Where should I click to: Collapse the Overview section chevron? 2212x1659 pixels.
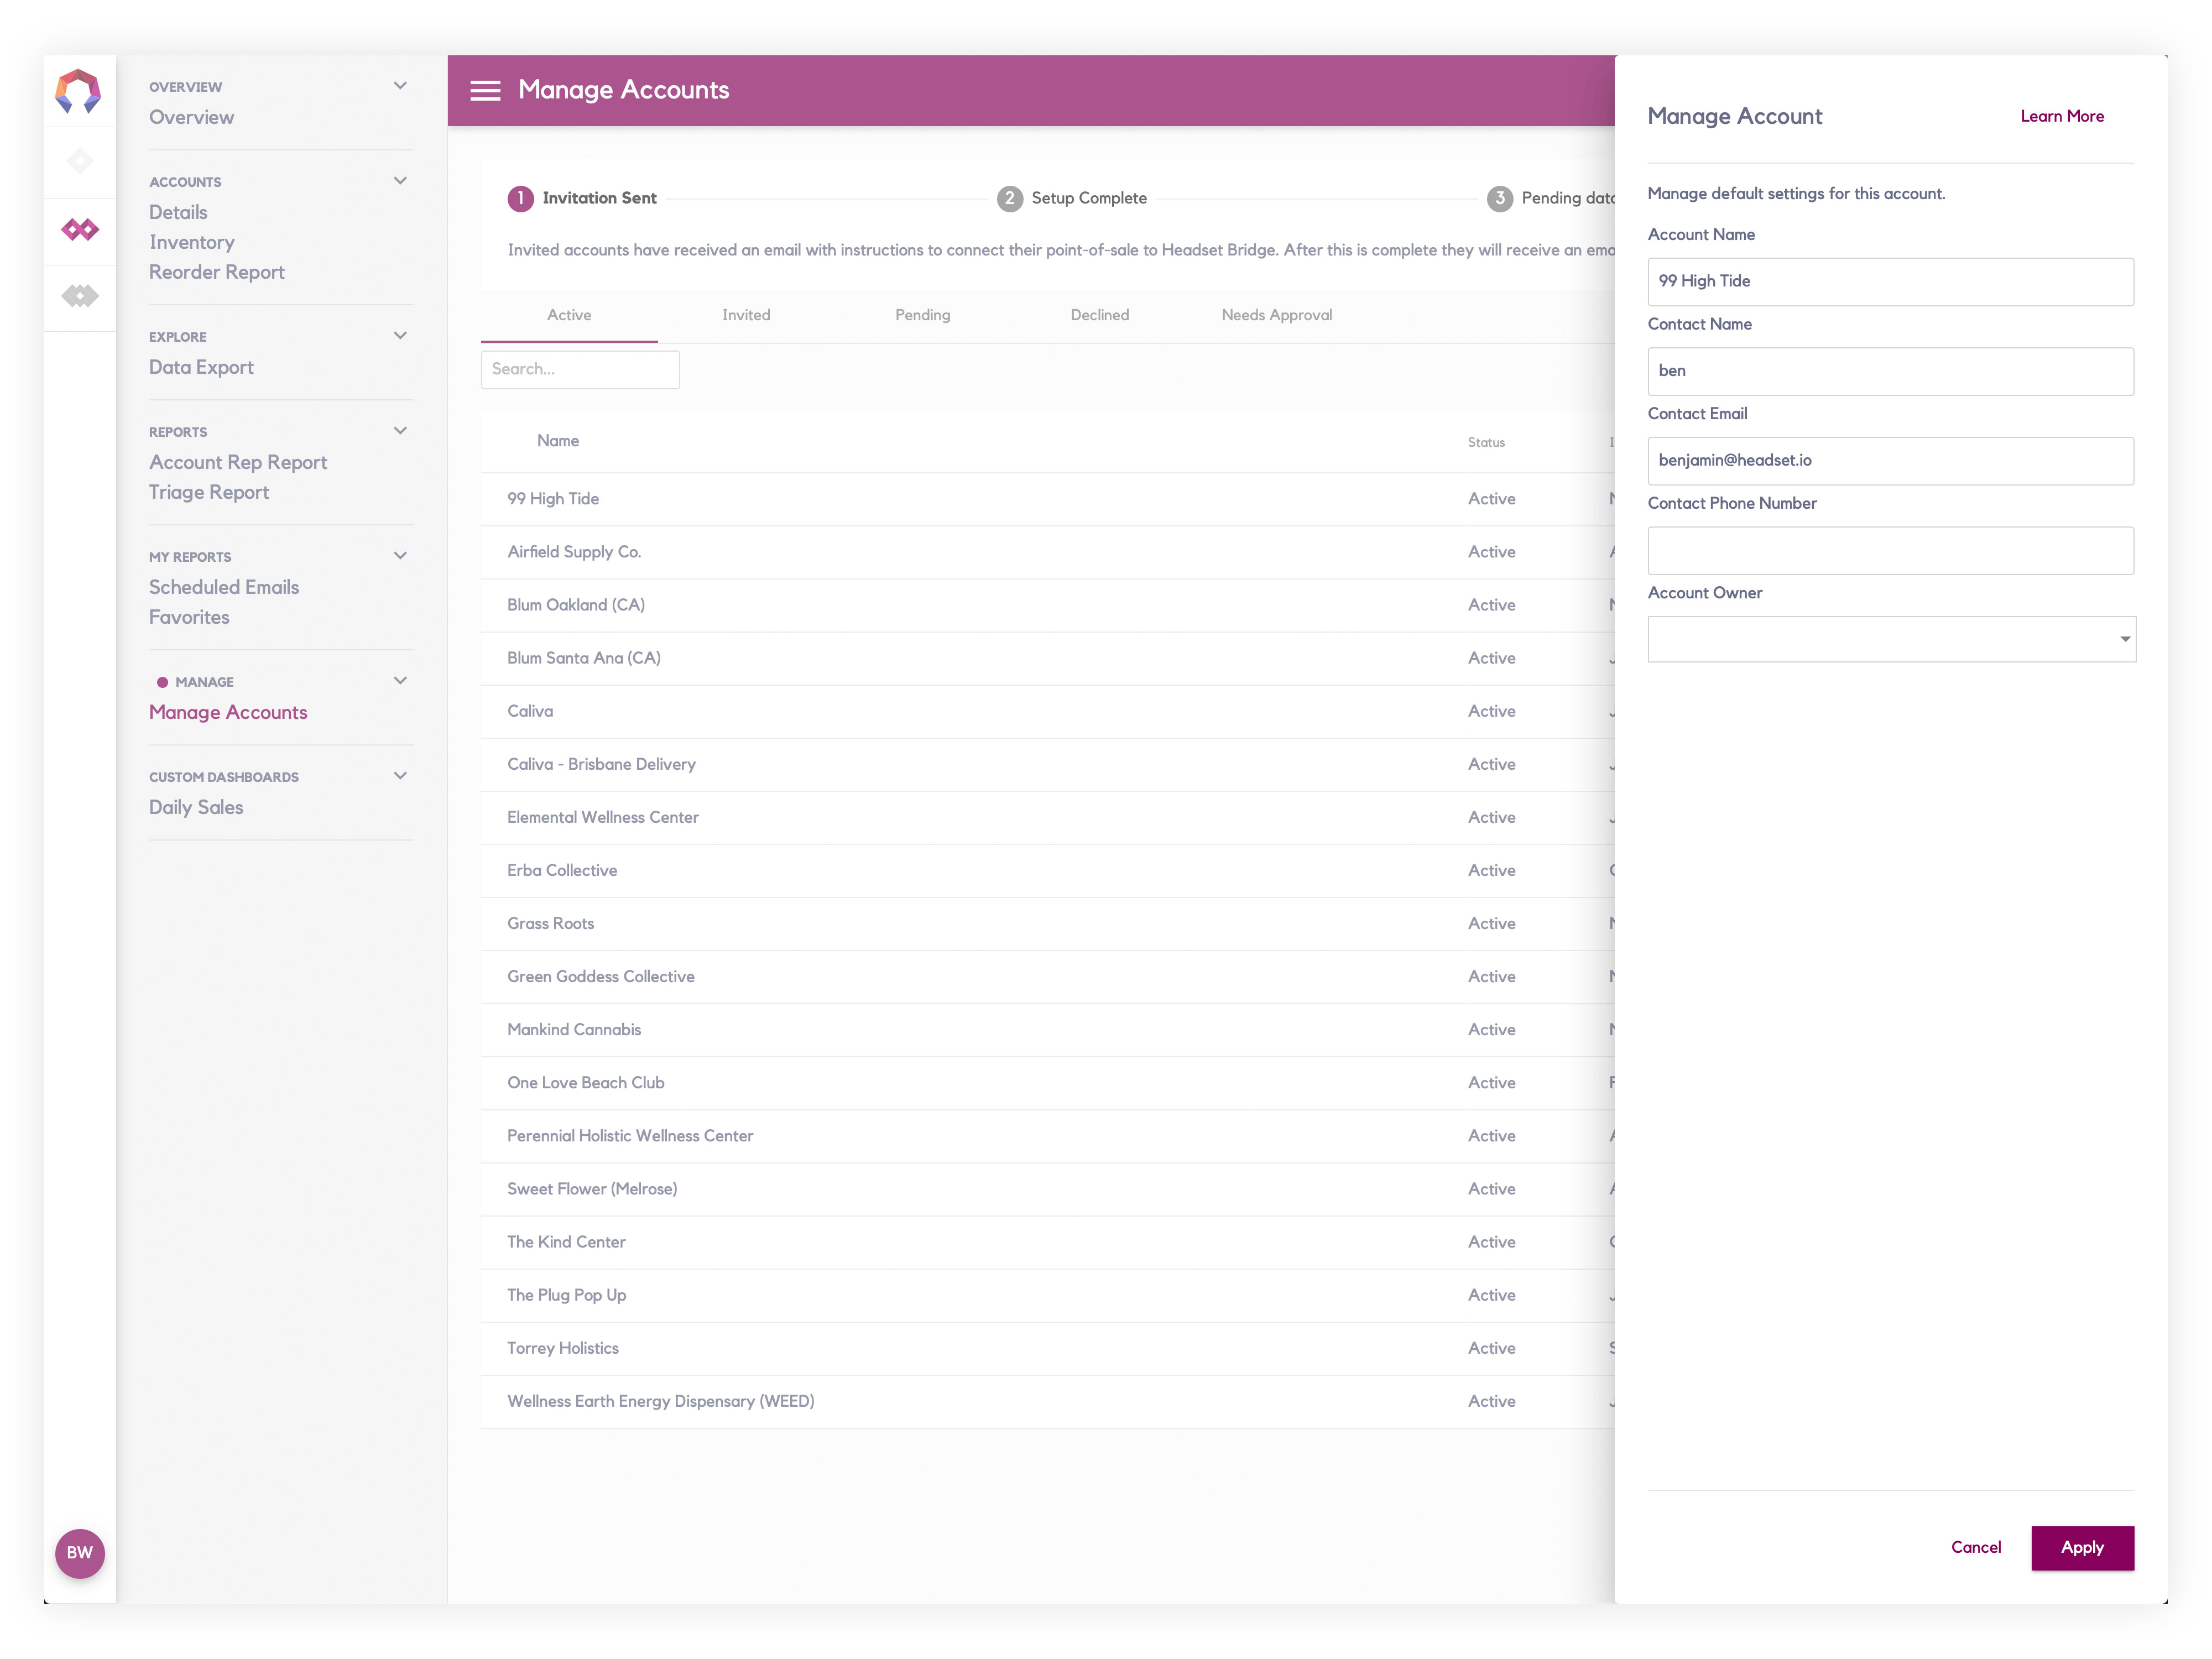(x=400, y=86)
